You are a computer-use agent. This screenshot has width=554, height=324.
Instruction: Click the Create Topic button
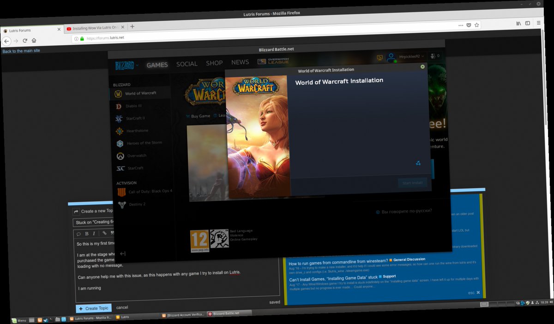click(94, 308)
